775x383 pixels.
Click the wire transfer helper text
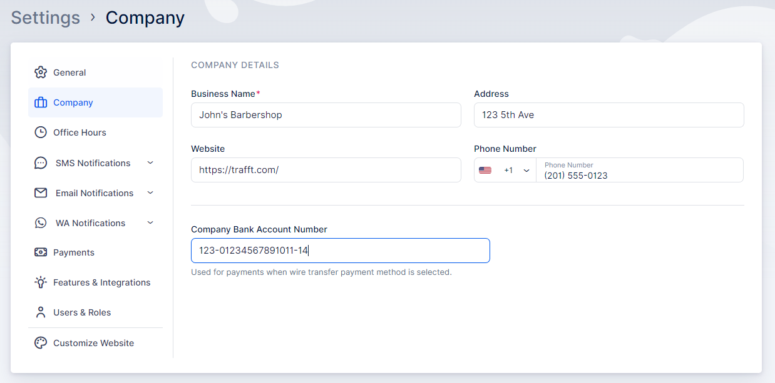tap(321, 272)
